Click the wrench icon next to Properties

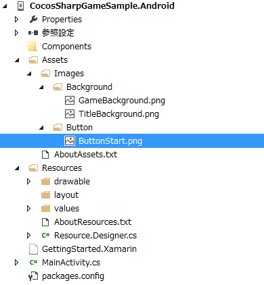(33, 20)
